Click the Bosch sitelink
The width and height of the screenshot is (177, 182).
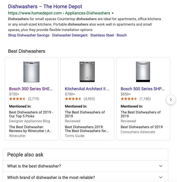pos(122,35)
